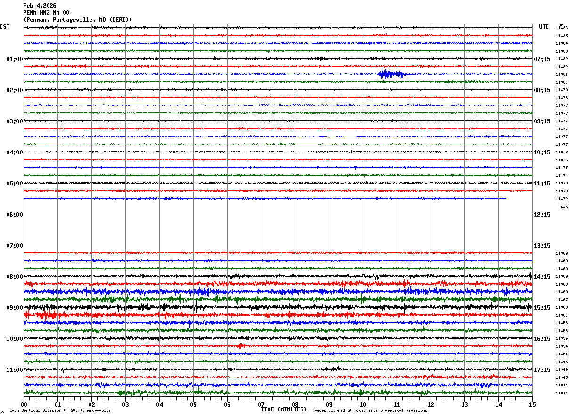The height and width of the screenshot is (417, 570).
Task: Click the "10" minute tick label
Action: 363,404
